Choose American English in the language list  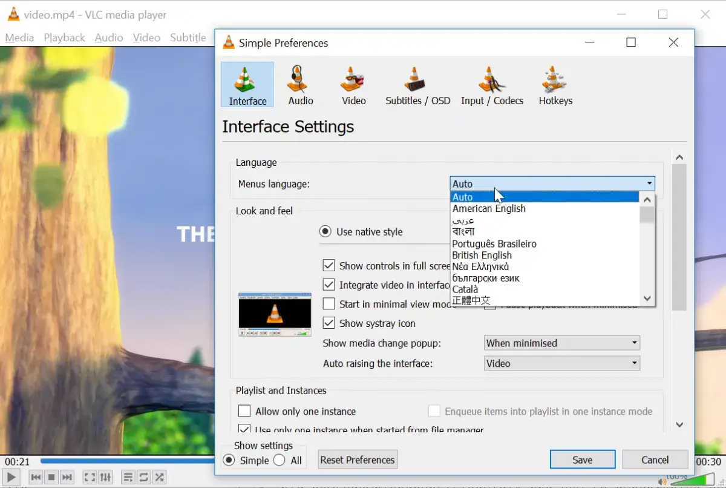(x=544, y=208)
